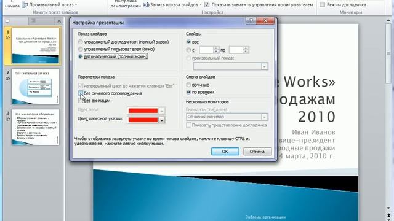Viewport: 394px width, 221px height.
Task: Close the slide thumbnails pane
Action: (x=59, y=21)
